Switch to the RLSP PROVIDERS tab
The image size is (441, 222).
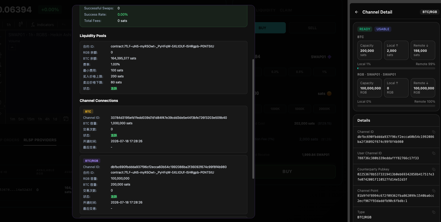coord(40,140)
